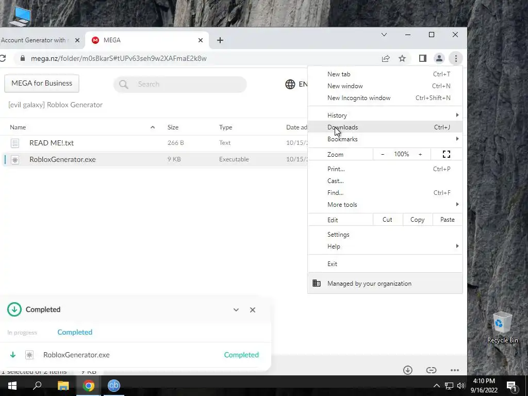Click the MEGA Search input field
This screenshot has height=396, width=528.
180,84
